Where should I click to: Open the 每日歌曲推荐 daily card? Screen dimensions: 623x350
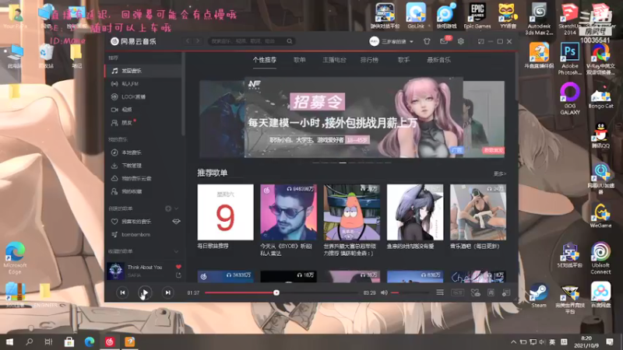click(225, 212)
